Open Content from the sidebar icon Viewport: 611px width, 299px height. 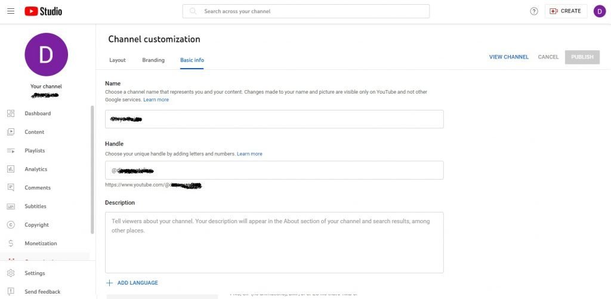[11, 132]
